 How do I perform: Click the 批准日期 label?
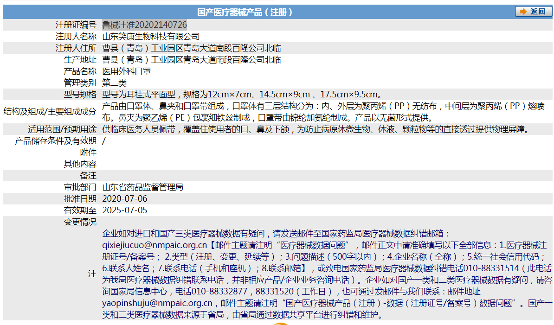pos(80,199)
